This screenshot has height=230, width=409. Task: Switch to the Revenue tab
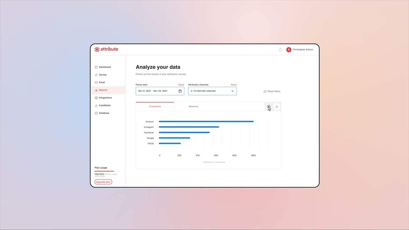(193, 106)
